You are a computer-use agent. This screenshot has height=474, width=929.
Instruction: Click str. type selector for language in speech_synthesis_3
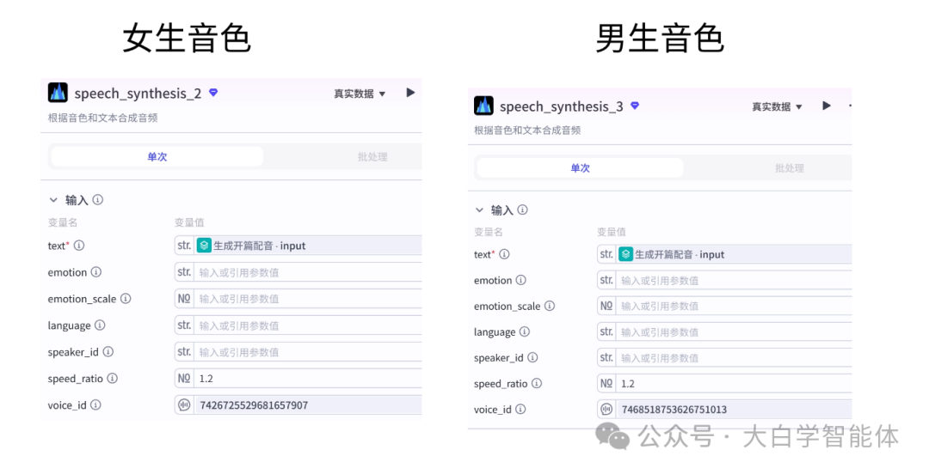pos(606,332)
